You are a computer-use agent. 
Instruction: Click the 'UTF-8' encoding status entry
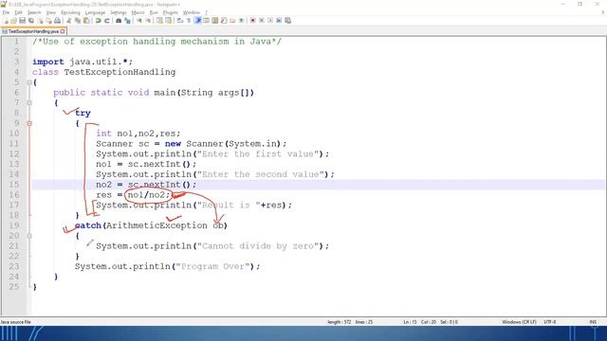550,322
